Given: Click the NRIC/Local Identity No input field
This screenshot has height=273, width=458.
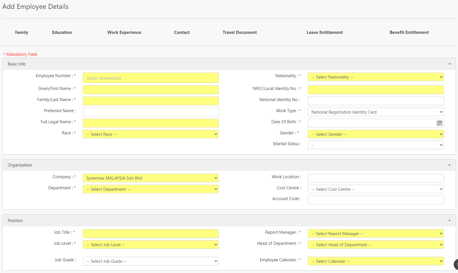Looking at the screenshot, I should pos(376,90).
